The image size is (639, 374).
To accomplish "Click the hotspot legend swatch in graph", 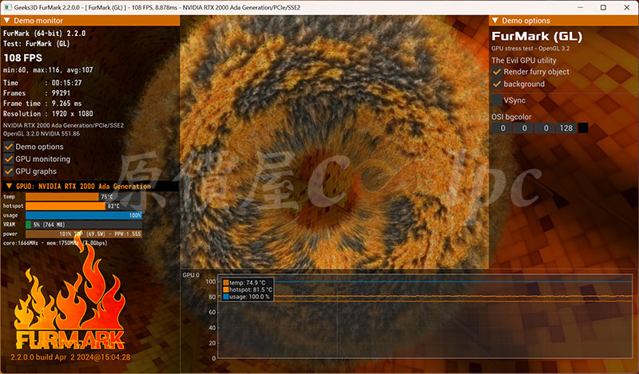I will click(x=226, y=289).
